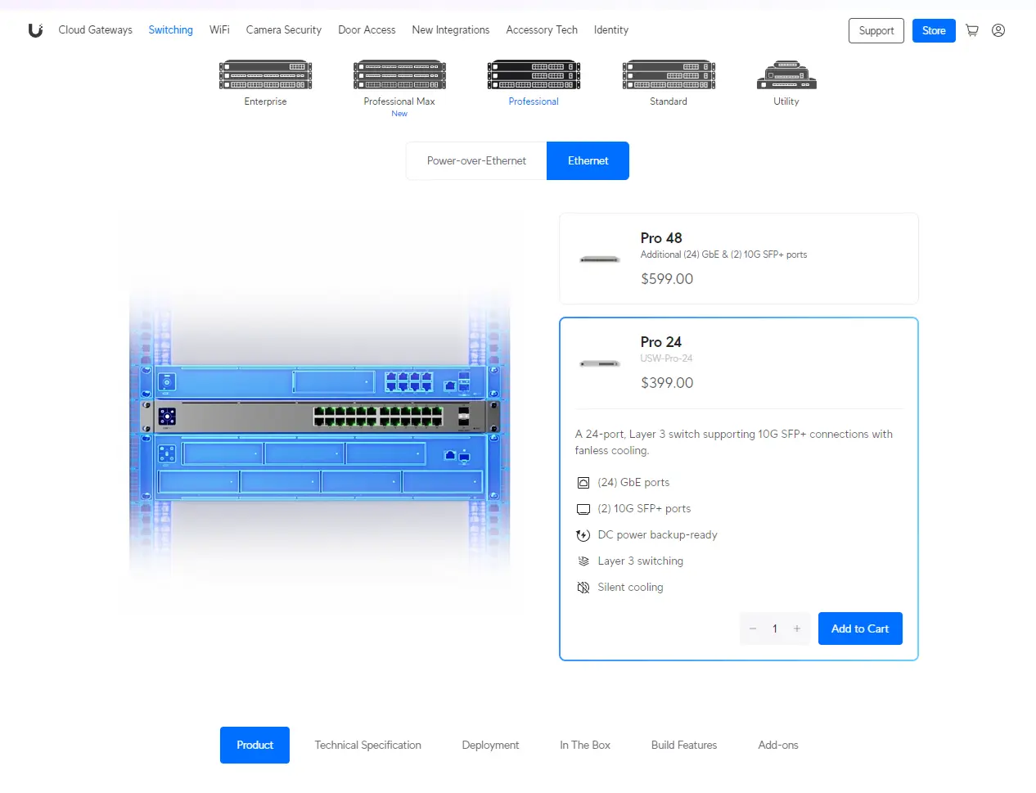This screenshot has width=1036, height=793.
Task: Select the Product tab
Action: (x=254, y=745)
